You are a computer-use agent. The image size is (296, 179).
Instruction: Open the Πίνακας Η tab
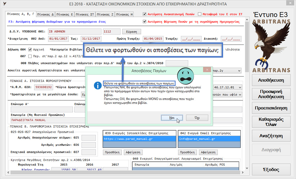click(124, 14)
